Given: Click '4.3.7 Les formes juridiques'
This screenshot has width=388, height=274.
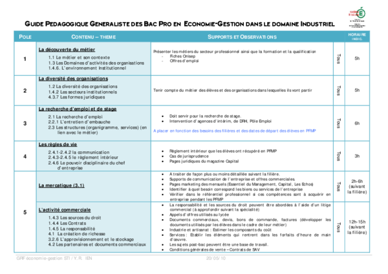Looking at the screenshot, I should 76,97.
